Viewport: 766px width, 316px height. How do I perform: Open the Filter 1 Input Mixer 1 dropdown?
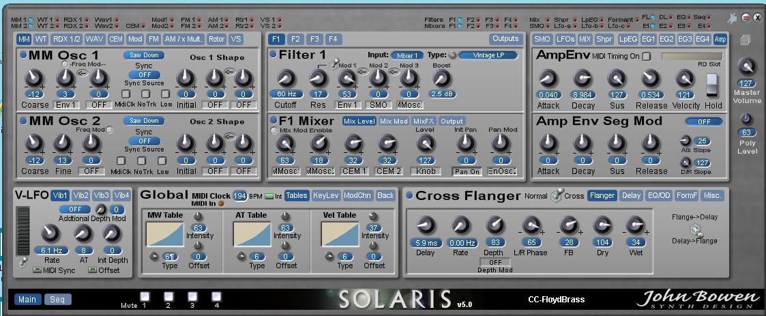407,56
